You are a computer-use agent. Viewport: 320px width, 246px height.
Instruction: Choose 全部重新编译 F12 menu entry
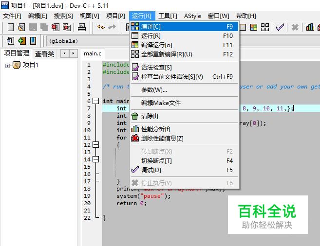(184, 54)
